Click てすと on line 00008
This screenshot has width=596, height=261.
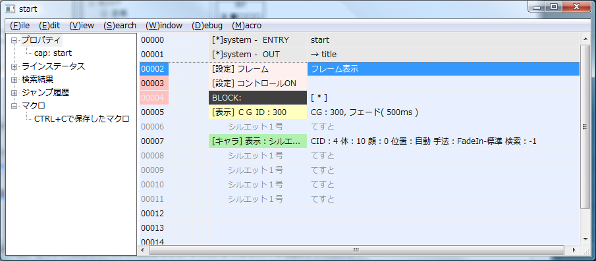click(323, 156)
